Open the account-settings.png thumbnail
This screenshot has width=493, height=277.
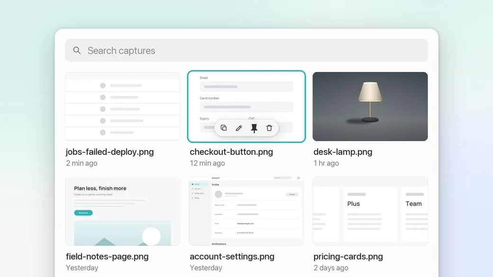(246, 211)
